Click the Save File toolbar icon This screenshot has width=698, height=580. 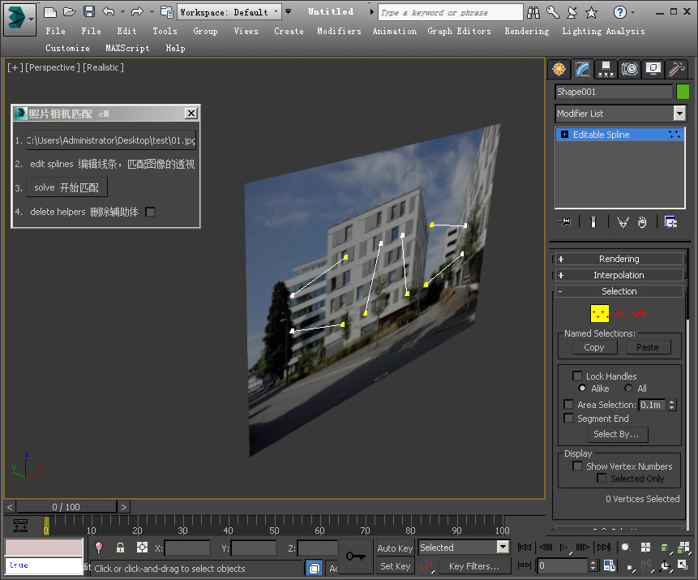point(88,11)
